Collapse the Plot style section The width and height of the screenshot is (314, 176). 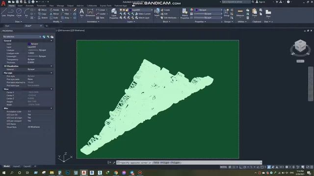point(52,73)
